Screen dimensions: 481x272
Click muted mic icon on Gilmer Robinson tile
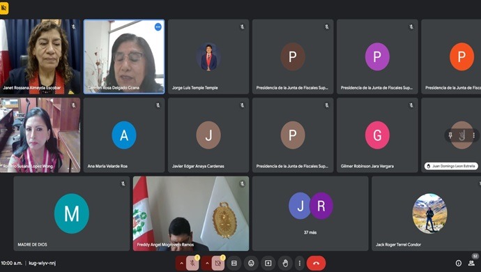pyautogui.click(x=411, y=105)
